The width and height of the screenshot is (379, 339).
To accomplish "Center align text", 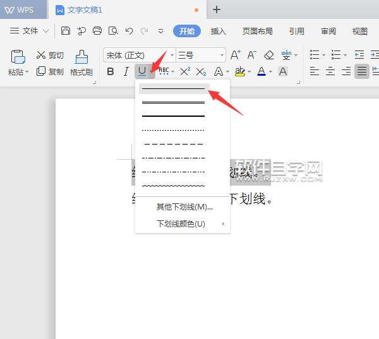I will (x=330, y=71).
